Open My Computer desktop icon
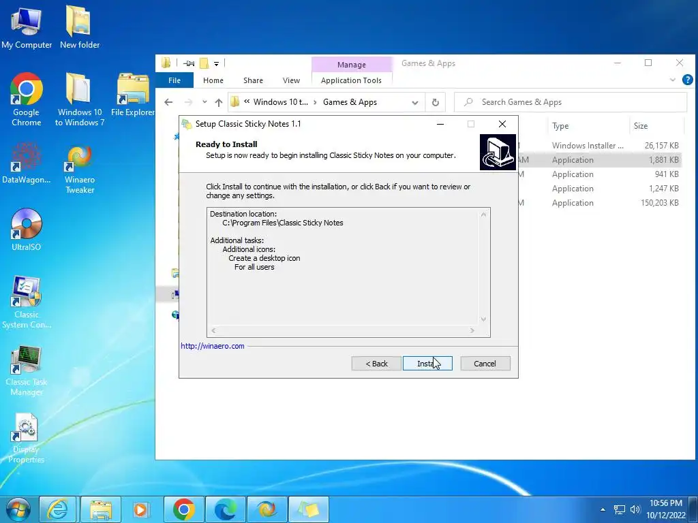Viewport: 698px width, 523px height. (x=27, y=27)
